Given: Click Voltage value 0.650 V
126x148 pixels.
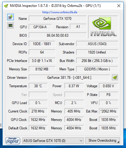Looking at the screenshot, I should click(109, 86).
